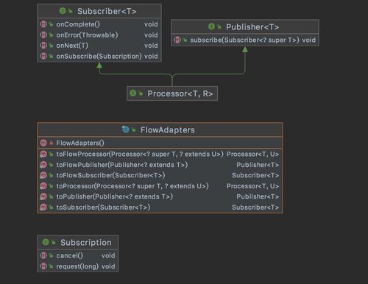Click the method icon beside onComplete()
Screen dimensions: 368x284
43,24
